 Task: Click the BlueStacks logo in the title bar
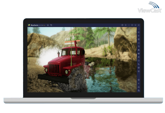tap(29, 25)
